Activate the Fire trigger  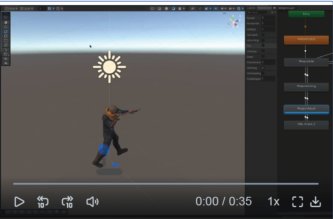tap(263, 46)
